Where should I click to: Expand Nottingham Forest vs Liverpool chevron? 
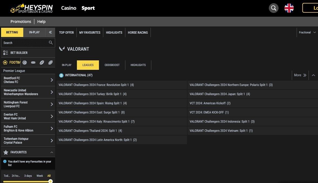click(52, 104)
